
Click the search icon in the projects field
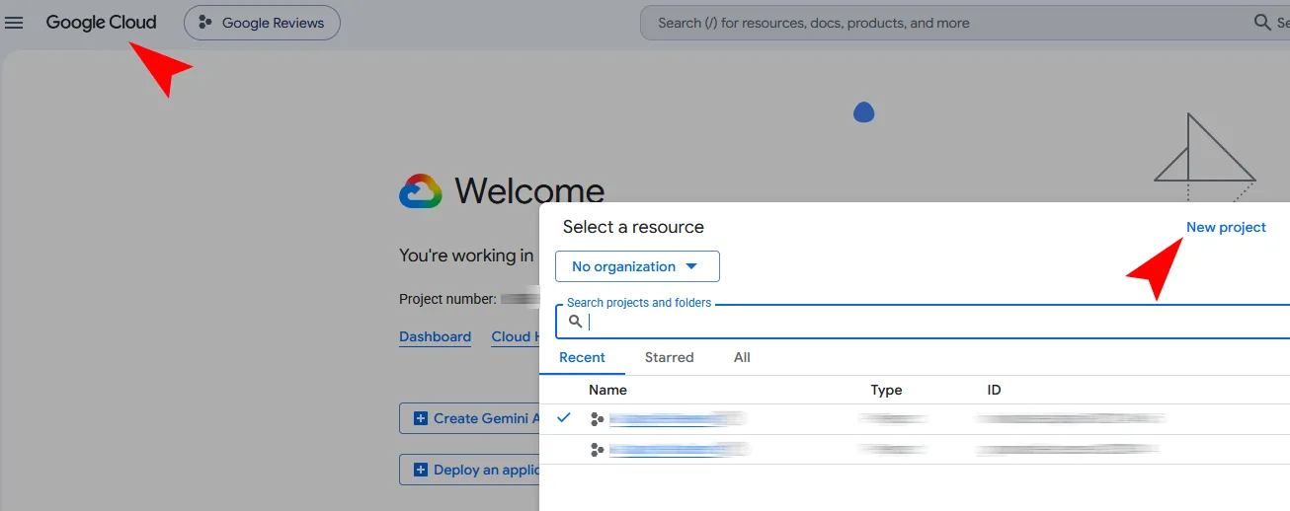[576, 322]
